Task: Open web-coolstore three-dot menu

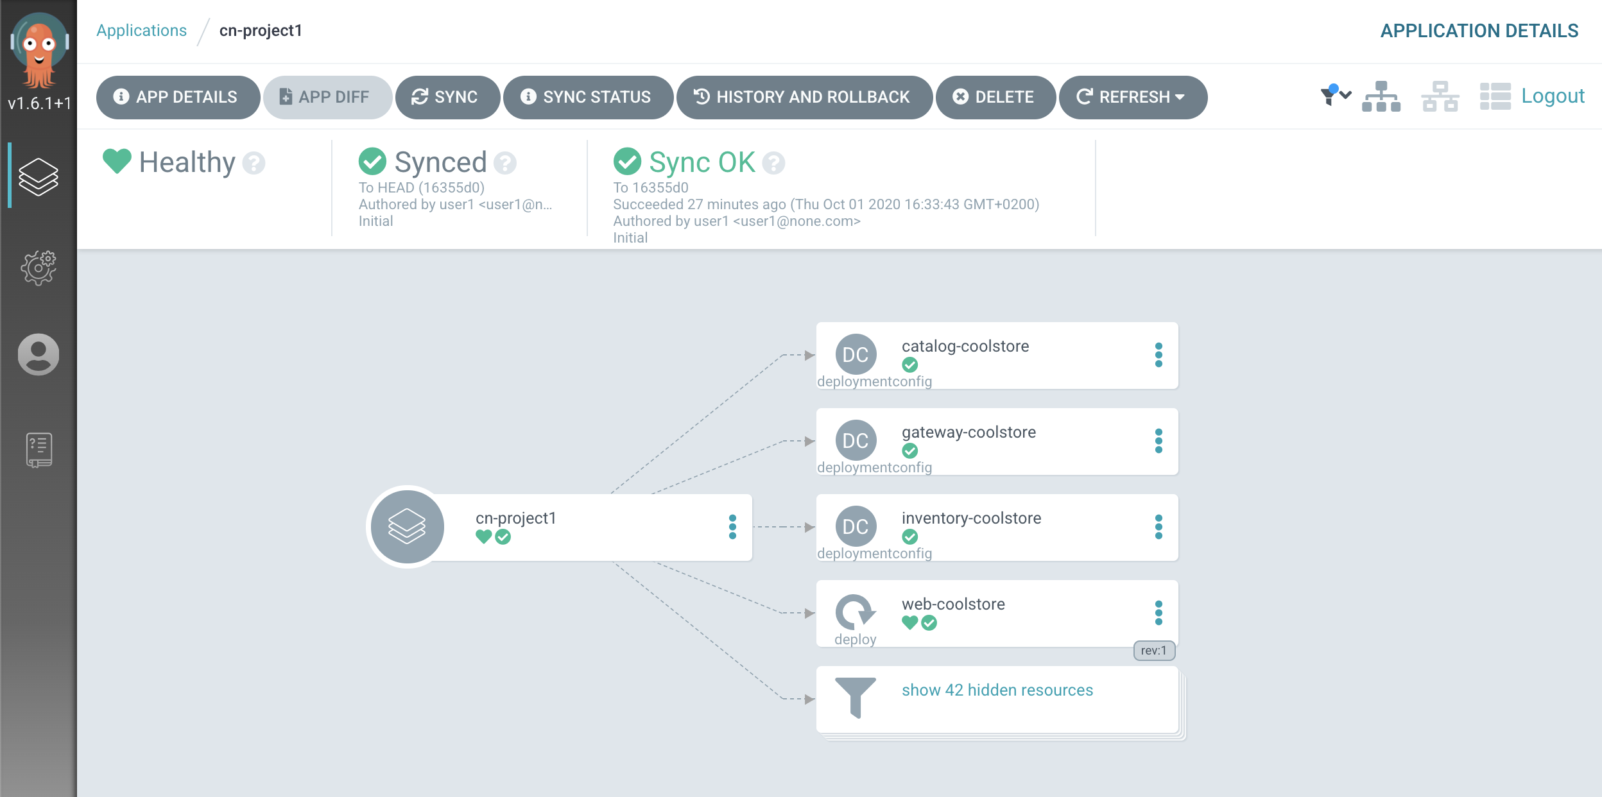Action: click(x=1158, y=613)
